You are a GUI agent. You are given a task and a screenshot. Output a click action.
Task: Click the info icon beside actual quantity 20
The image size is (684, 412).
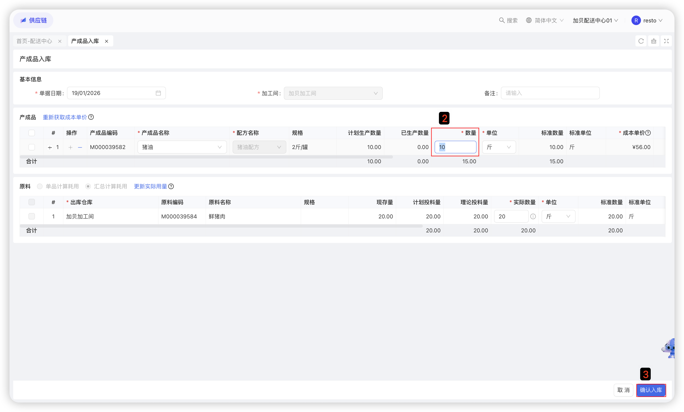[x=533, y=217]
